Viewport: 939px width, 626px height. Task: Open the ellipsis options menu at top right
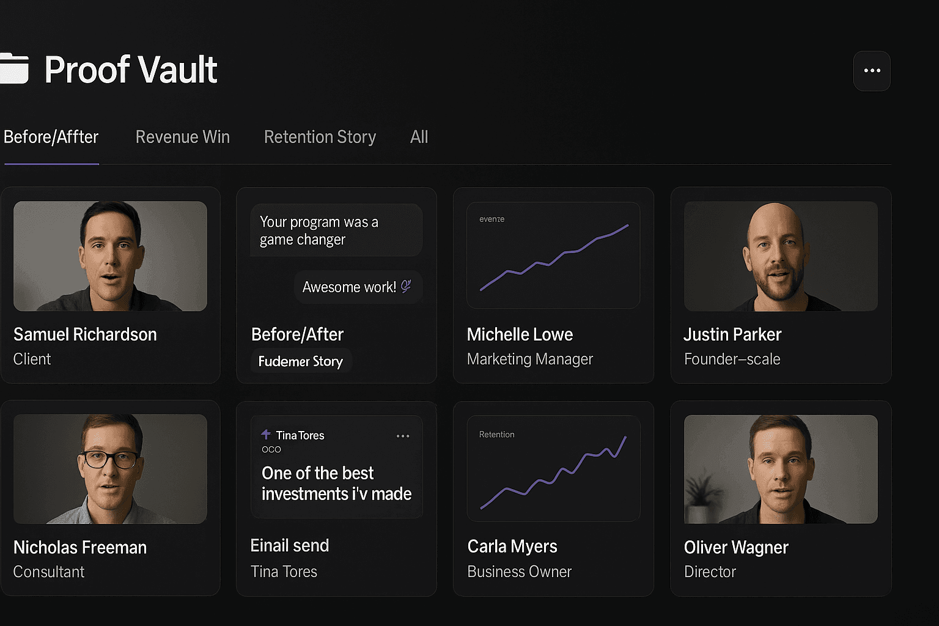click(x=872, y=71)
